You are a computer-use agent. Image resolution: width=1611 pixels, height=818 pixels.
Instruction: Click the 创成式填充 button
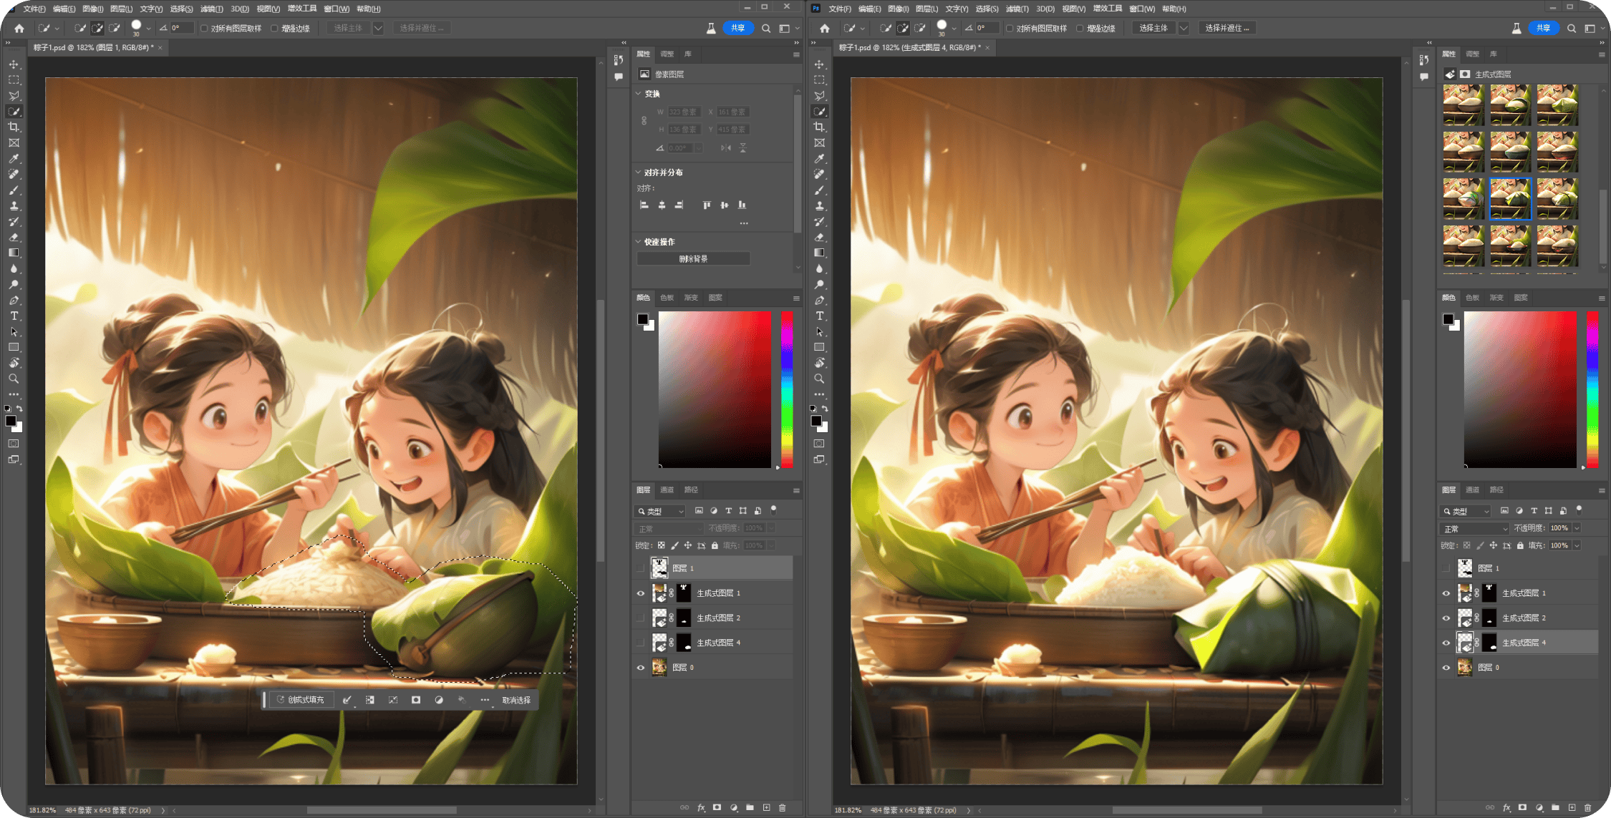301,700
